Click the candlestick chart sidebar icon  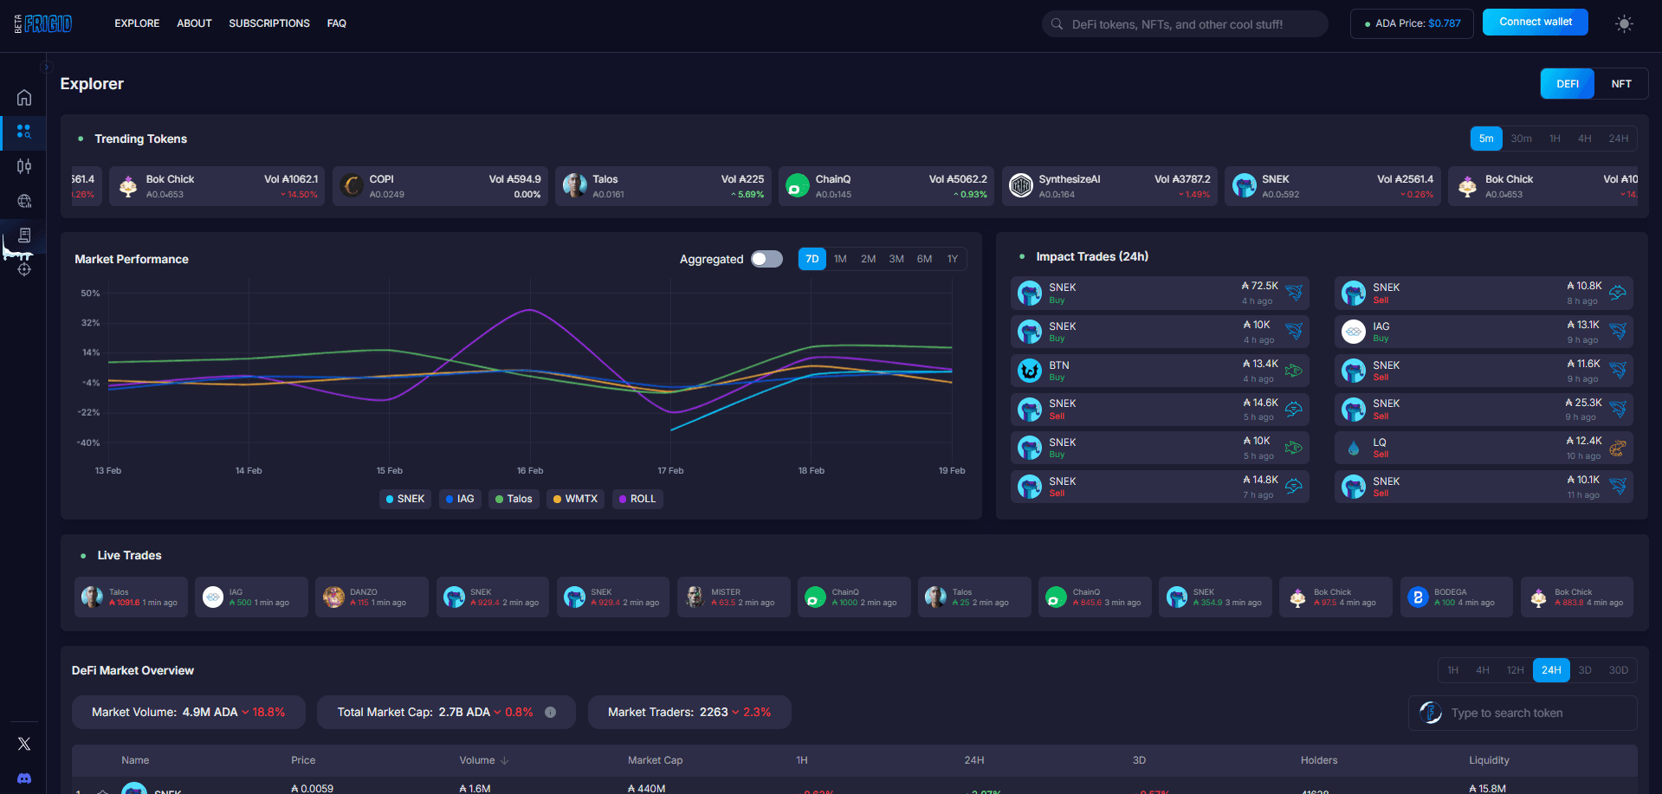coord(24,166)
